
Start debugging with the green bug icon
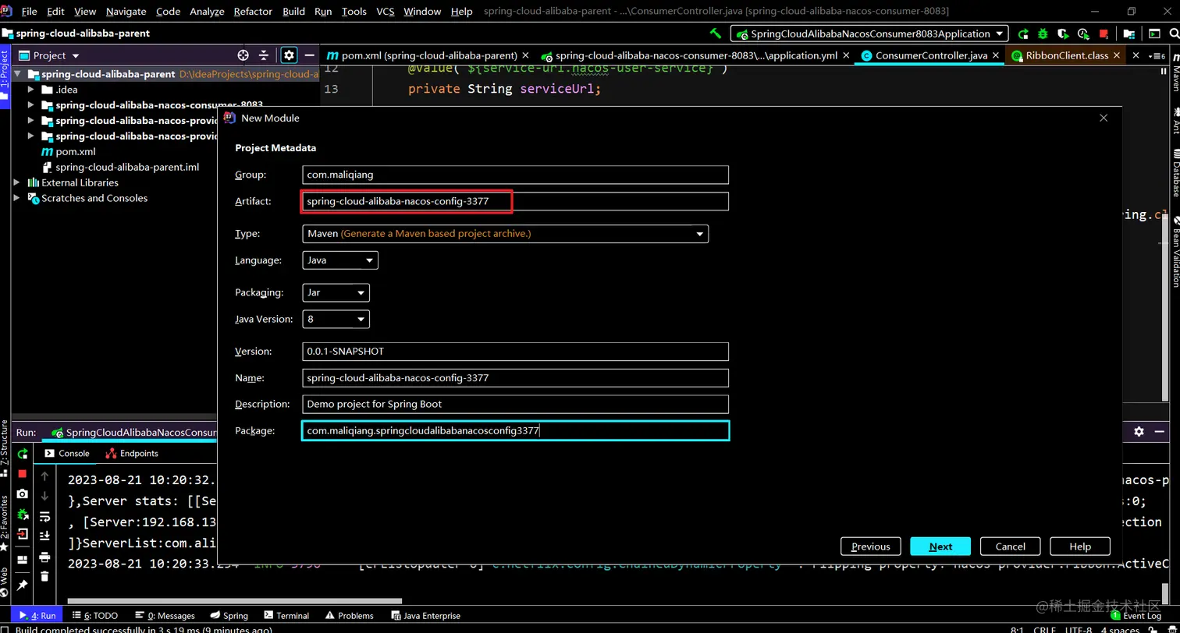point(1043,34)
